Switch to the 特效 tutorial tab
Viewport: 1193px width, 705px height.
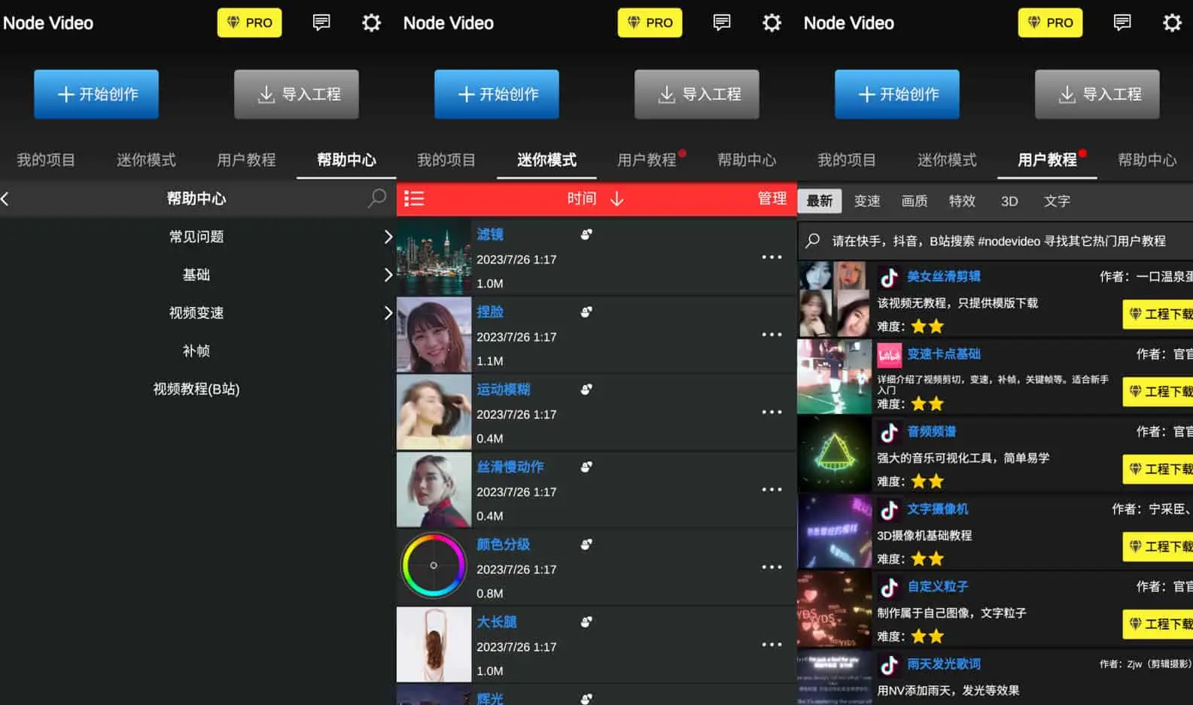click(x=961, y=201)
